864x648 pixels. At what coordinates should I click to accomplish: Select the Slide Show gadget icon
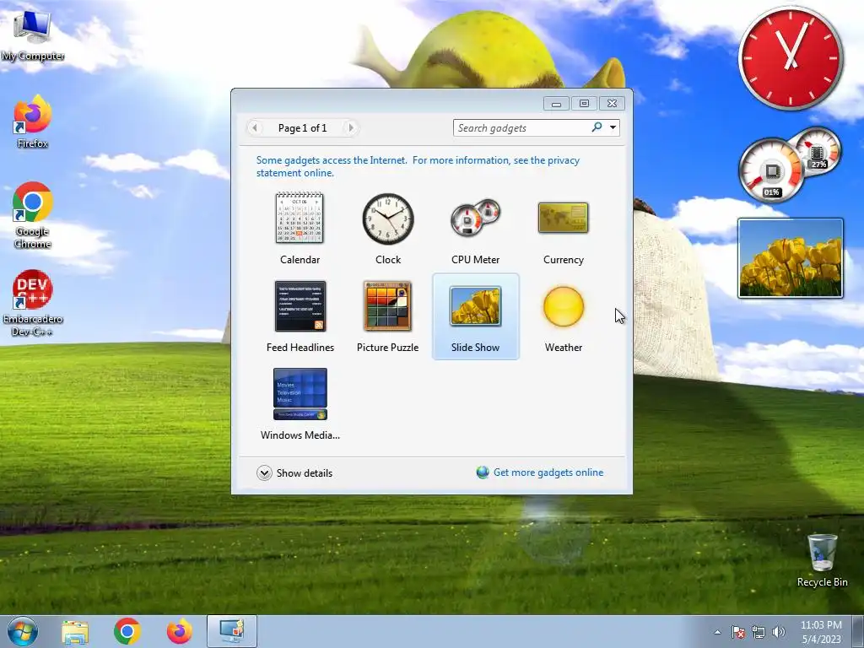(x=476, y=305)
